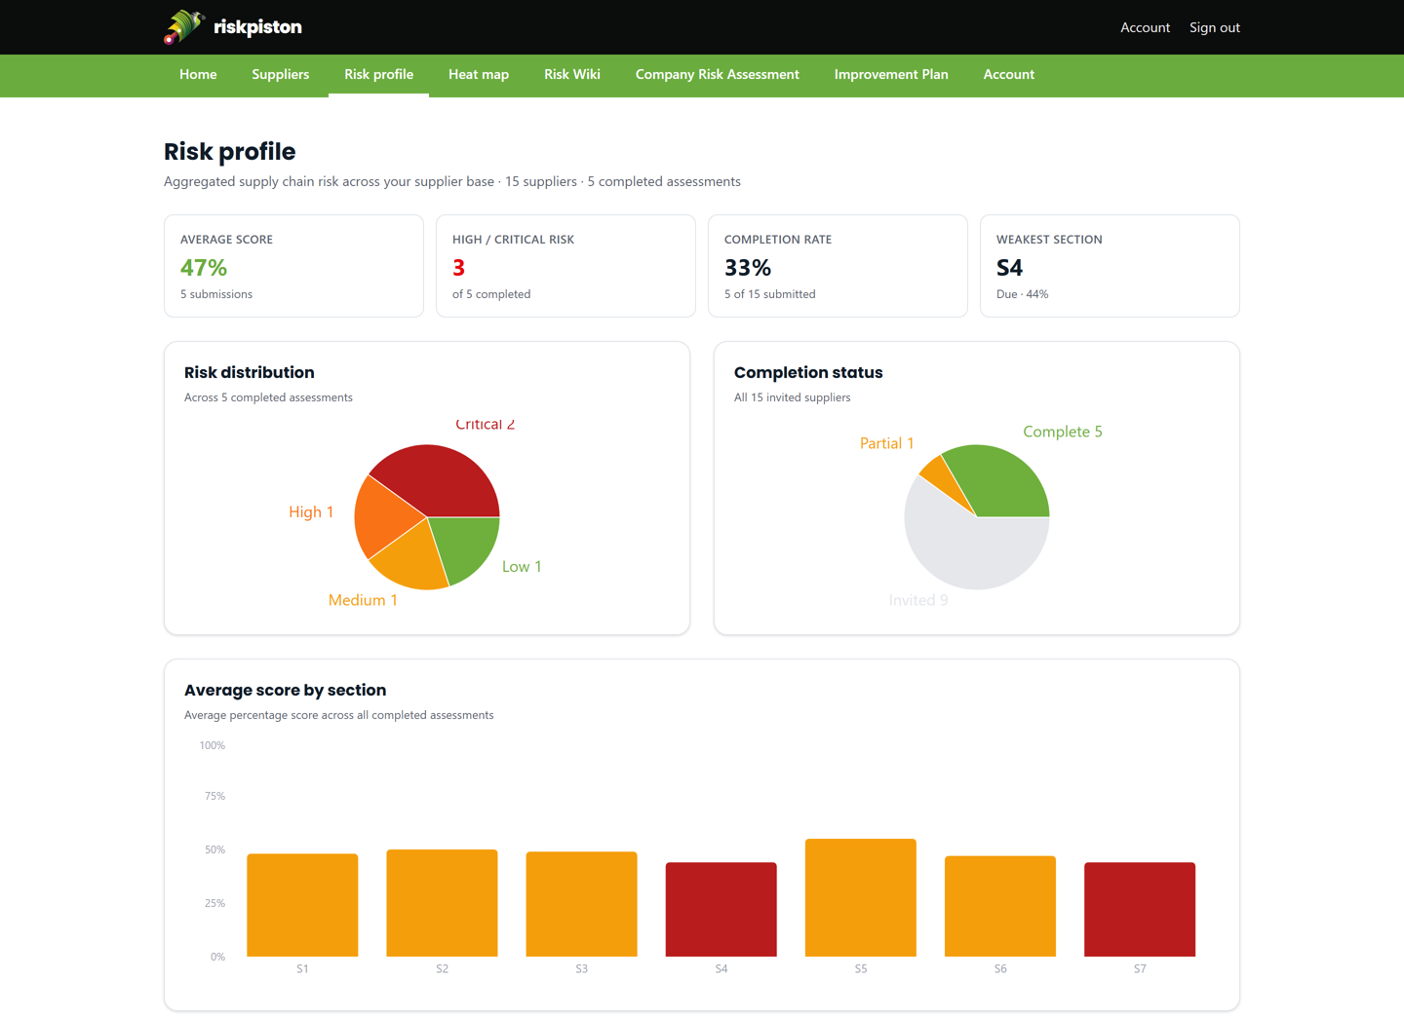The image size is (1404, 1018).
Task: Click the High orange pie slice
Action: [385, 518]
